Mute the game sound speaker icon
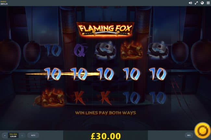 tap(190, 3)
